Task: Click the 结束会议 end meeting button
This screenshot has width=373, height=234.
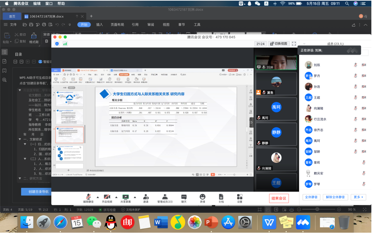Action: click(279, 198)
